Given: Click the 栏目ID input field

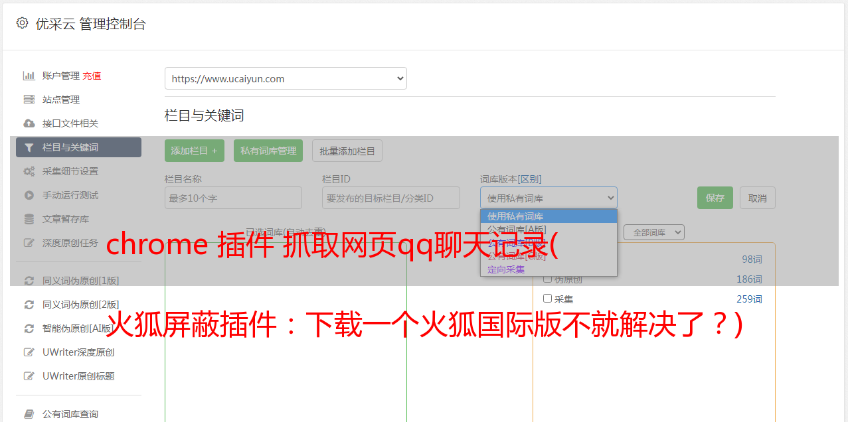Looking at the screenshot, I should click(x=391, y=198).
